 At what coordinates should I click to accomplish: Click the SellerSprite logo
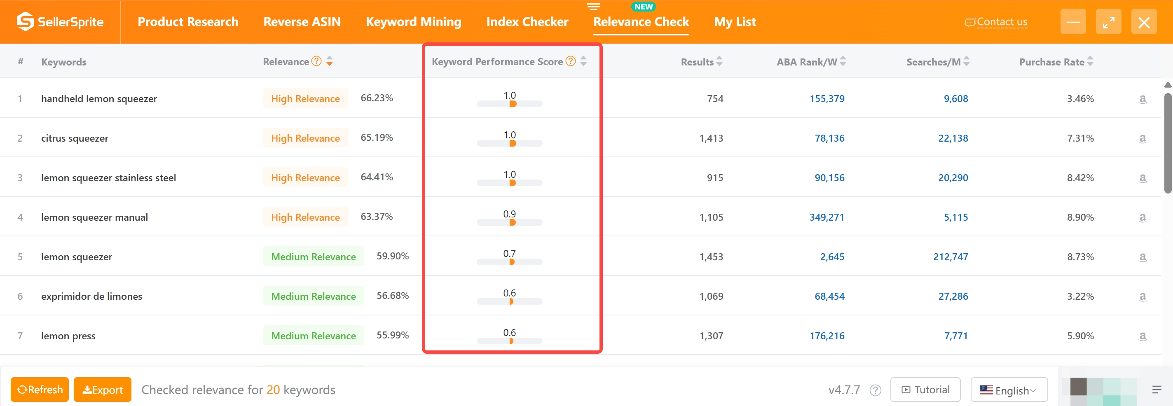tap(60, 21)
